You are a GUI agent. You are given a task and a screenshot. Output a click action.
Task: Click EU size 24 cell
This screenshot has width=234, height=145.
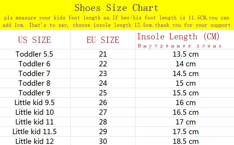[103, 83]
